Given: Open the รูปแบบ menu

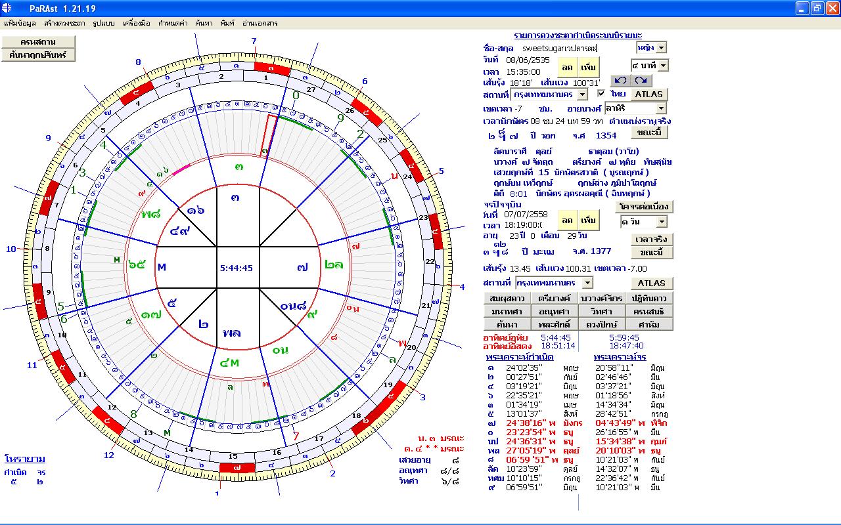Looking at the screenshot, I should 104,23.
